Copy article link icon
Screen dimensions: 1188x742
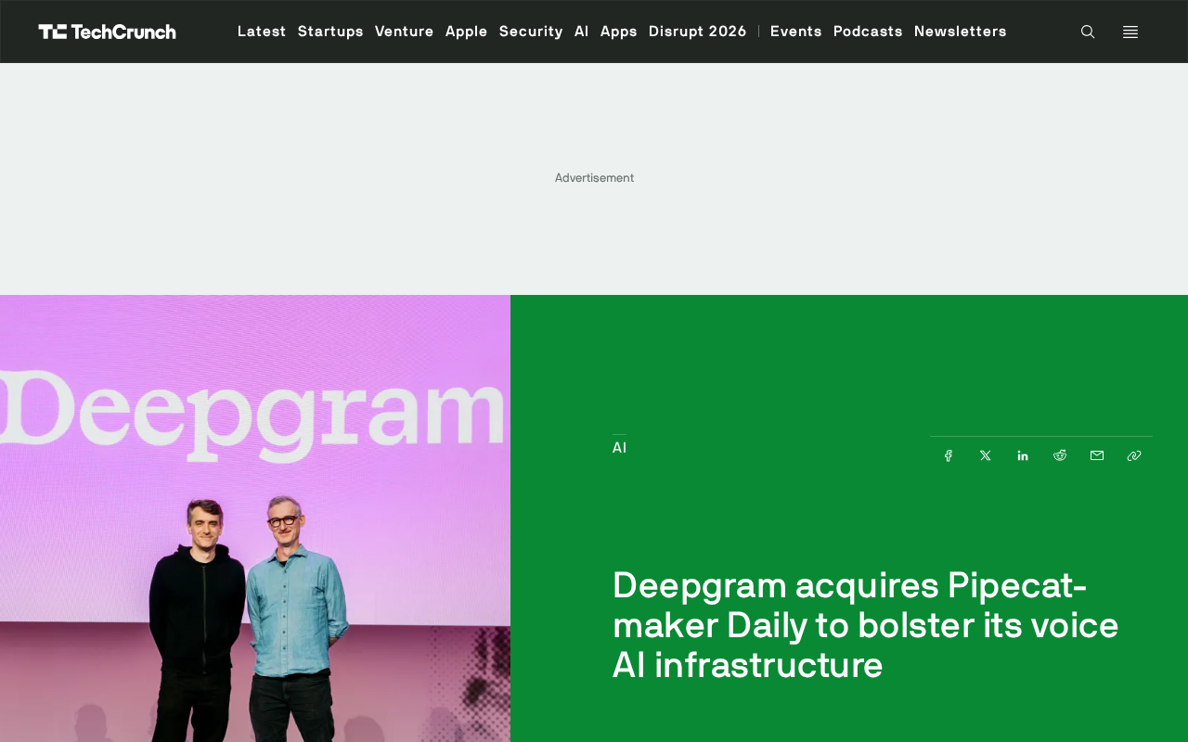[x=1134, y=455]
